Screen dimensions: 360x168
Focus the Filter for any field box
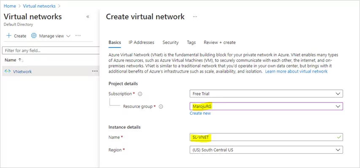point(51,50)
